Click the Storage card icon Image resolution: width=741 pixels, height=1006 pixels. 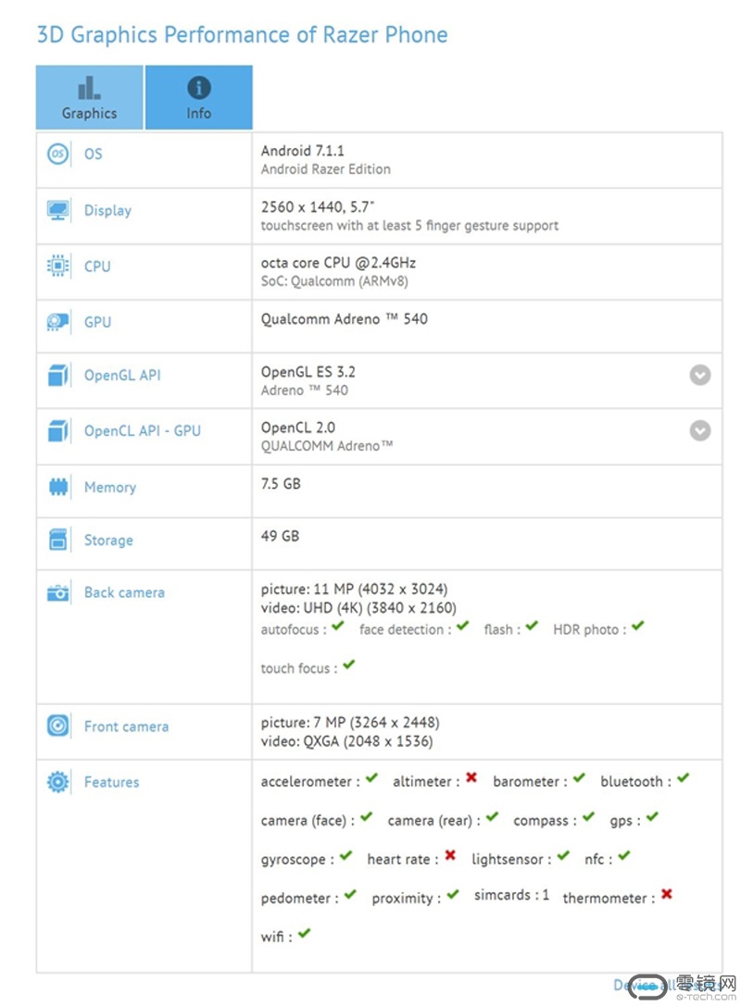(x=57, y=540)
